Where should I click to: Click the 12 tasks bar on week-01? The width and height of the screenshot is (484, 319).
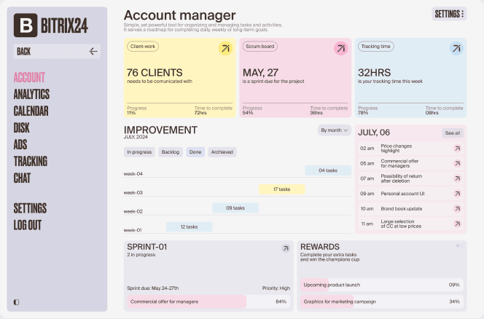[190, 227]
